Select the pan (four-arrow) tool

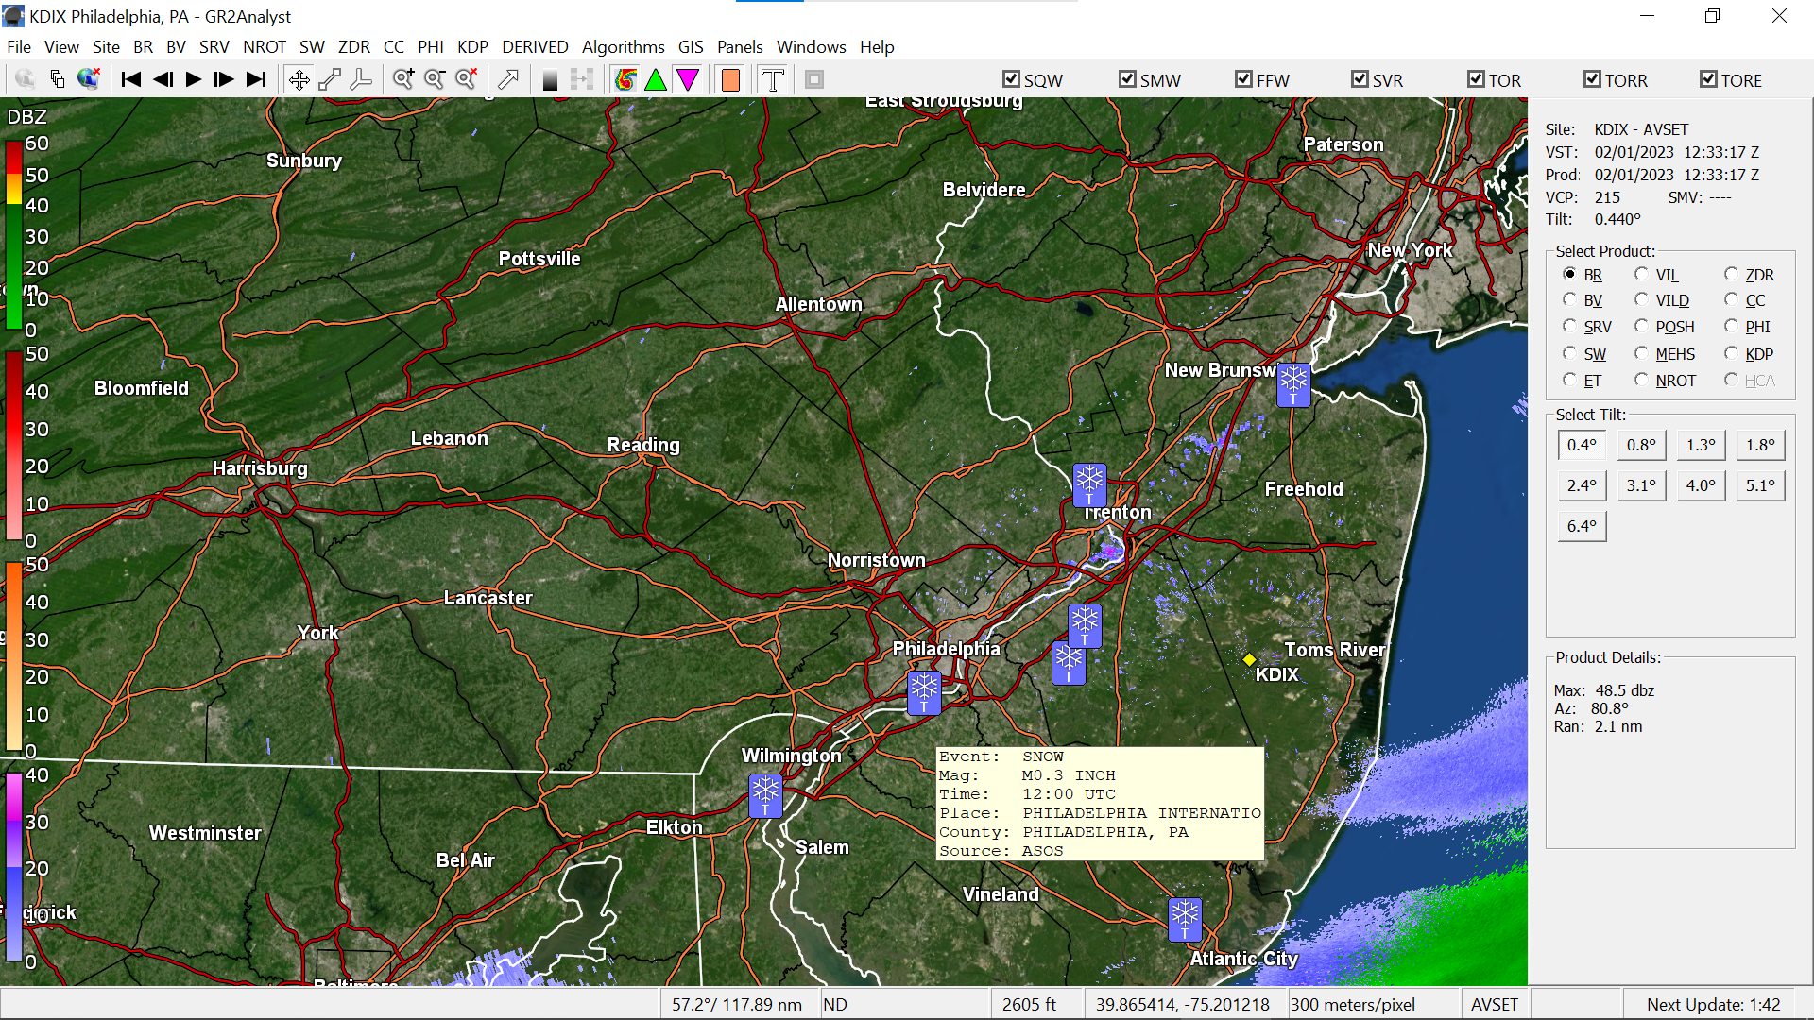tap(299, 79)
